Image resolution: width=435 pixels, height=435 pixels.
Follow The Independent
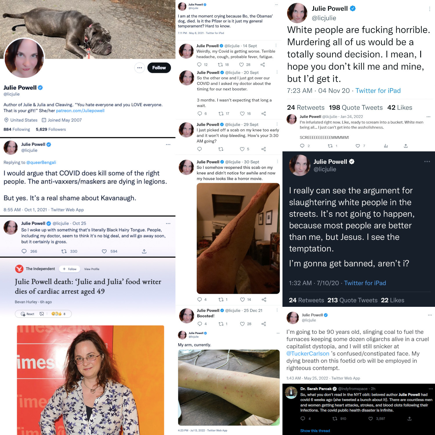[70, 269]
